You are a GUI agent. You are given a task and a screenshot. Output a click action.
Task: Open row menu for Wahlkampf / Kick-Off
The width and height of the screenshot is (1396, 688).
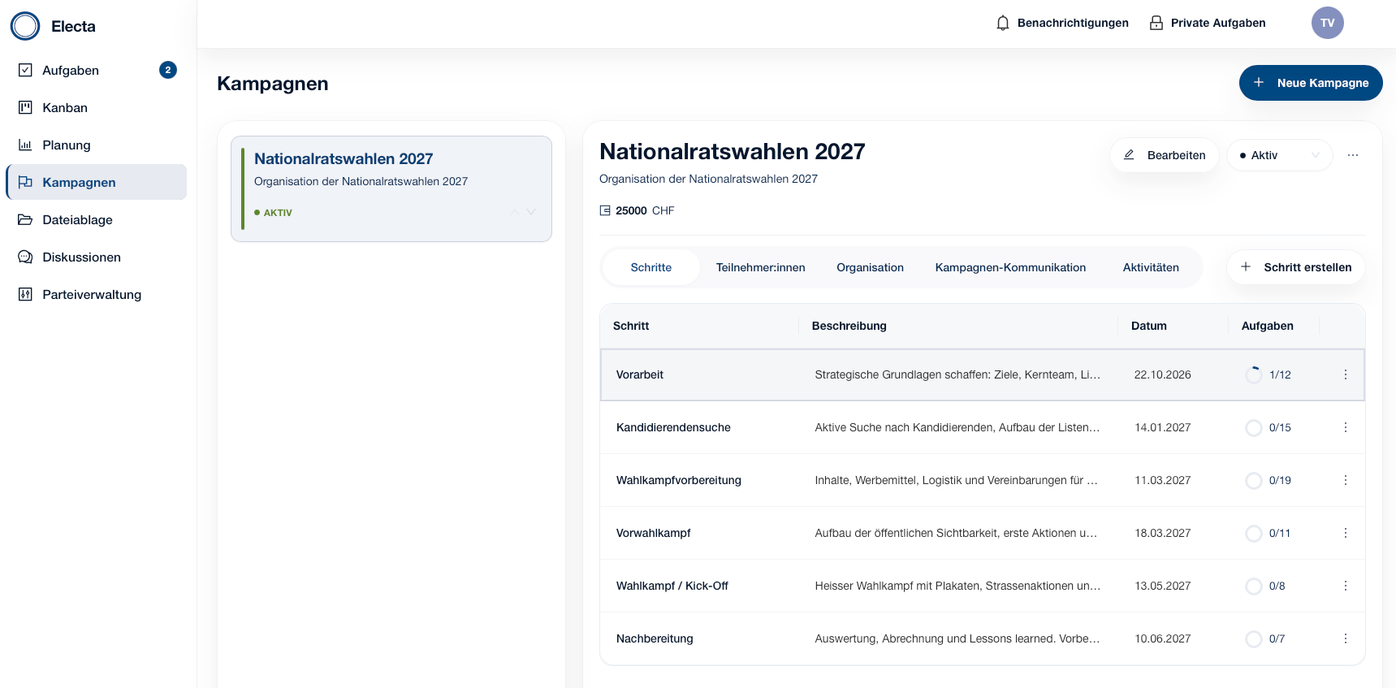[1345, 586]
